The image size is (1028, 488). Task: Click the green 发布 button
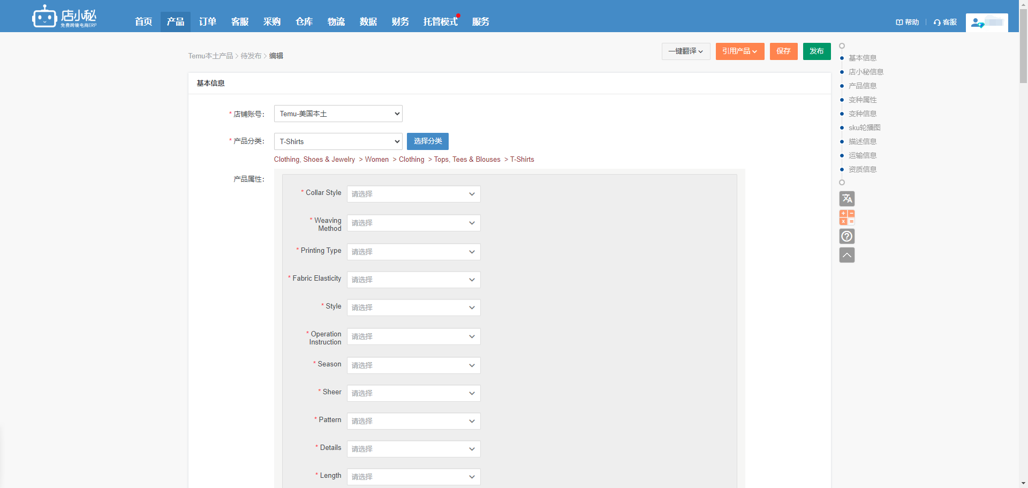[817, 51]
